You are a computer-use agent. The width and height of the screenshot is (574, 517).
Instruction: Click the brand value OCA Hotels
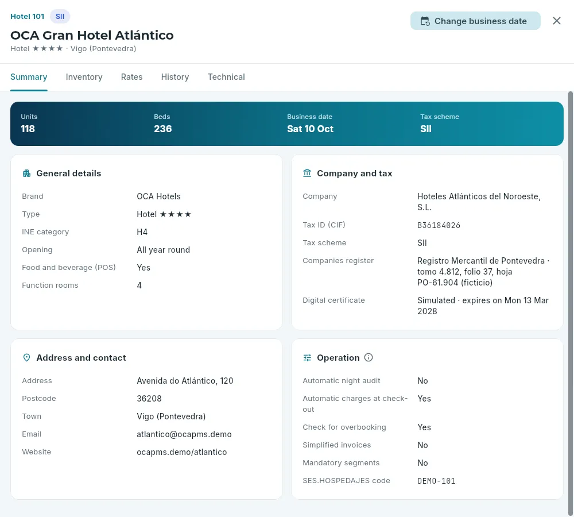(x=159, y=196)
